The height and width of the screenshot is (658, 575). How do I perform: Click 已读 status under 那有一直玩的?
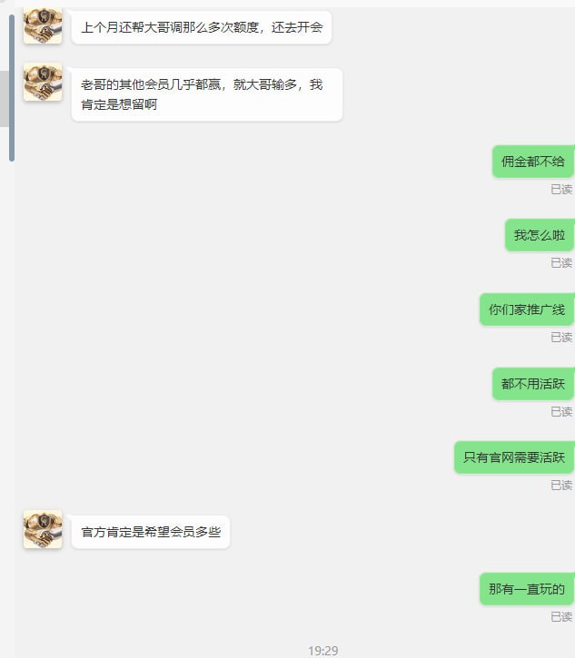click(x=561, y=616)
